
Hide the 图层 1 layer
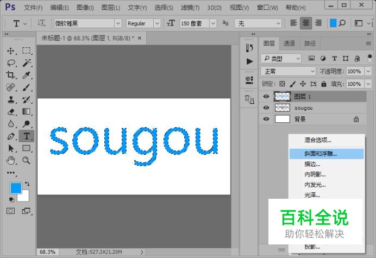tap(266, 96)
